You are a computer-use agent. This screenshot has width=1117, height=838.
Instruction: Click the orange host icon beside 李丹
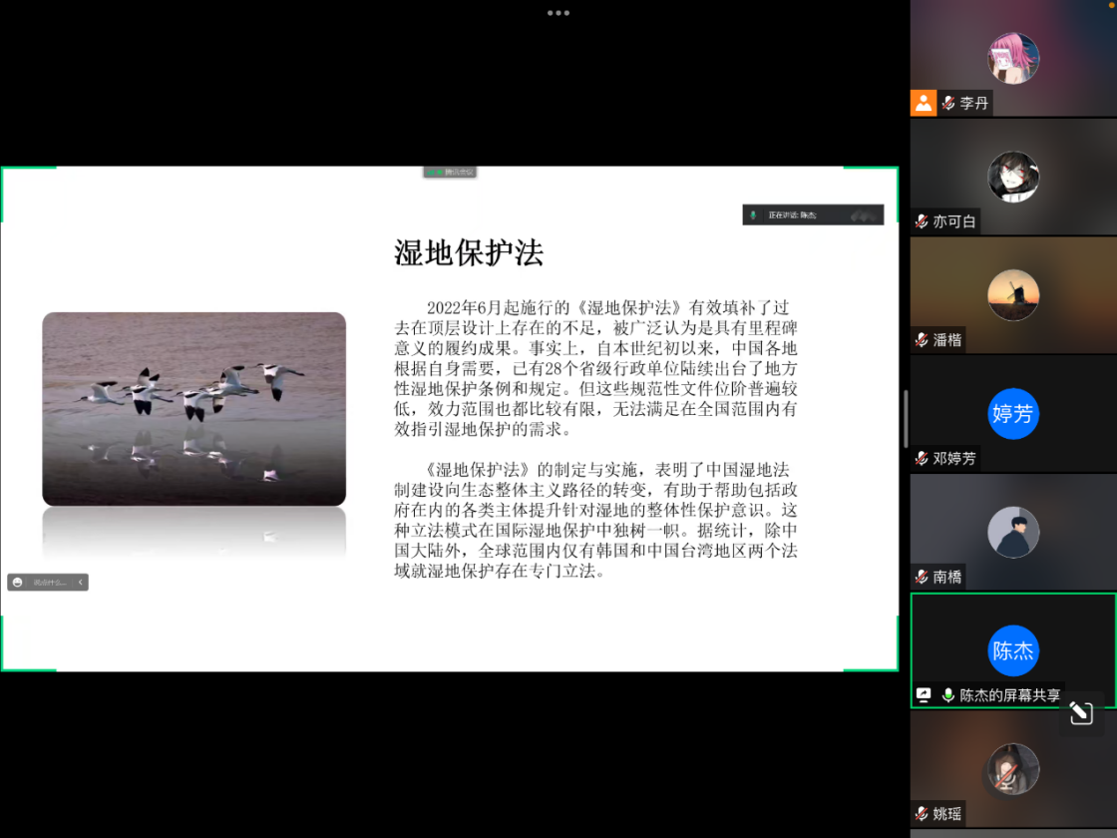[x=924, y=103]
